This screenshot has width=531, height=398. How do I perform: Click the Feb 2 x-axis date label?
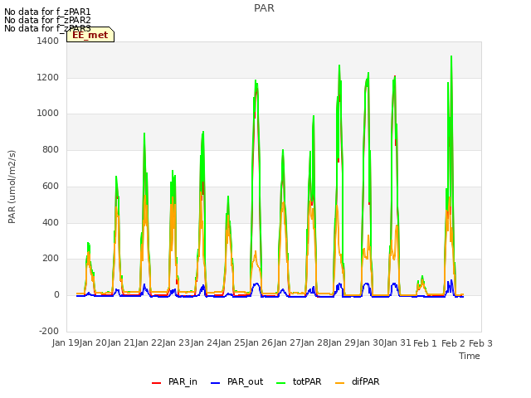453,343
